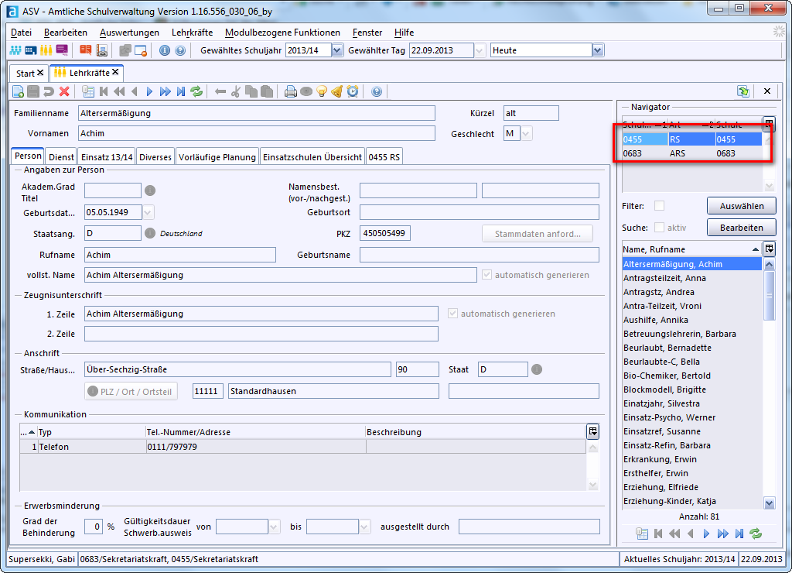Screen dimensions: 792x573
Task: Click the Auswählen button
Action: pos(742,206)
